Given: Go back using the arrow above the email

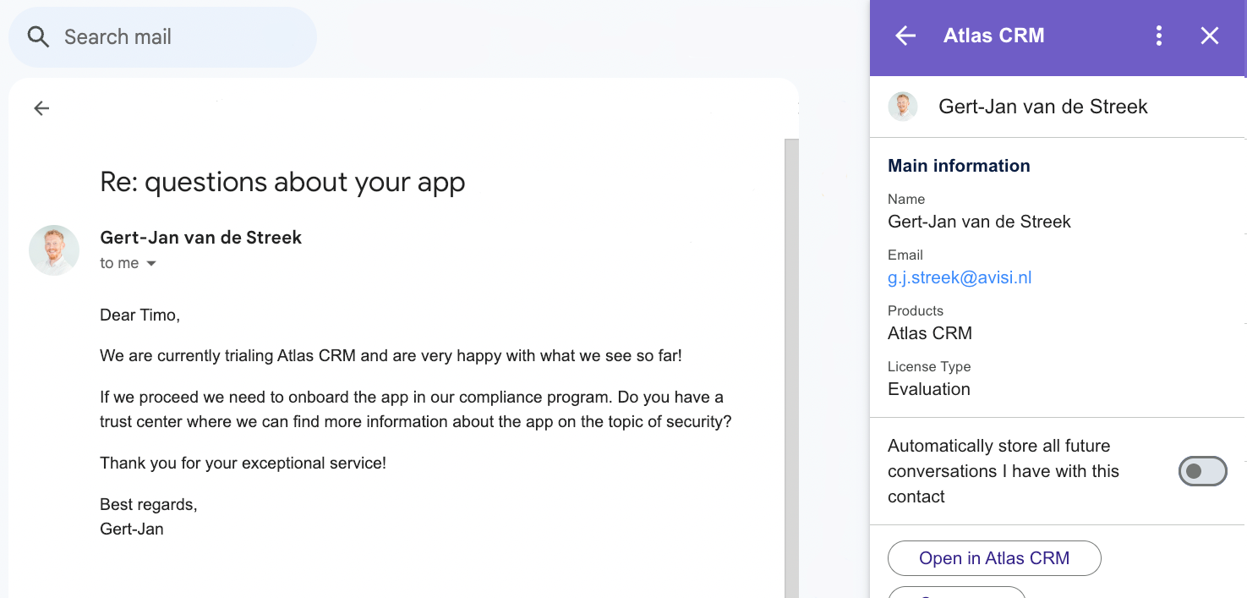Looking at the screenshot, I should 41,108.
